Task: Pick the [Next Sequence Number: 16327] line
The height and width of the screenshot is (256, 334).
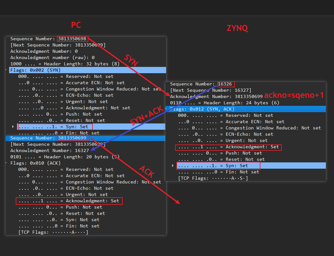Action: tap(210, 90)
